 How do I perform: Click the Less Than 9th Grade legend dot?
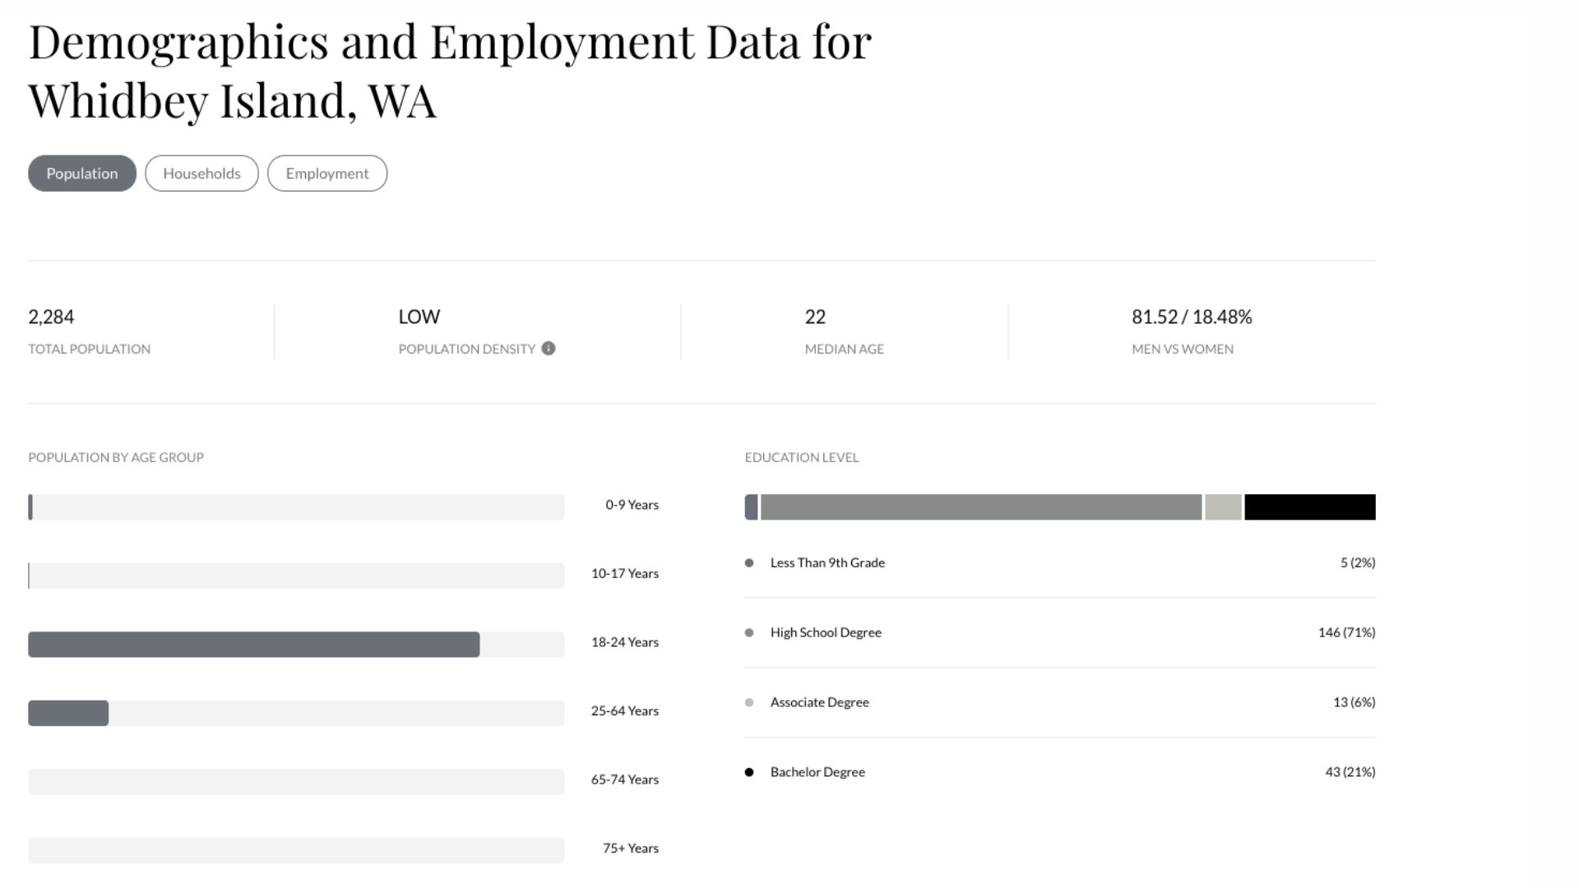(x=749, y=563)
